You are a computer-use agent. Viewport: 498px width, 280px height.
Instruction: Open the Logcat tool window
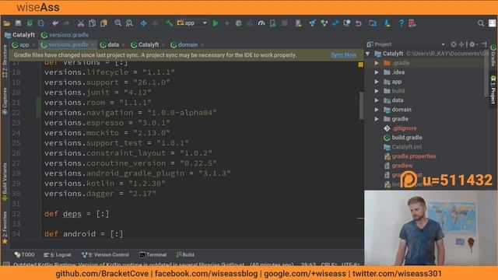coord(58,254)
